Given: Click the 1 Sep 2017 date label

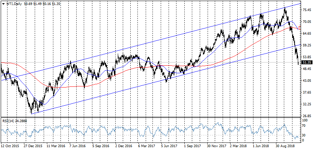Looking at the screenshot, I should tap(193, 146).
